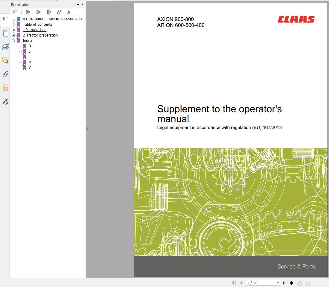
Task: Open the Pages thumbnails side panel
Action: pos(5,34)
